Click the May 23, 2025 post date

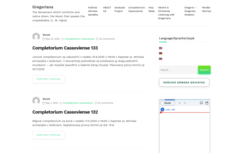pyautogui.click(x=53, y=39)
